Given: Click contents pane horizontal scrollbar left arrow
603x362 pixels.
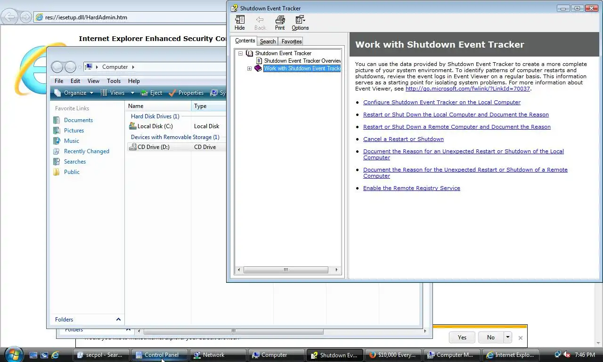Looking at the screenshot, I should click(x=239, y=270).
